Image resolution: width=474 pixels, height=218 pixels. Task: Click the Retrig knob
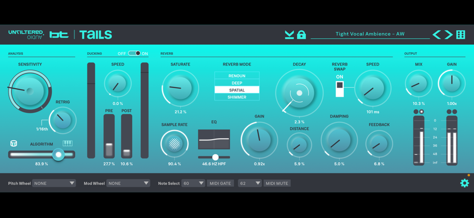[63, 120]
